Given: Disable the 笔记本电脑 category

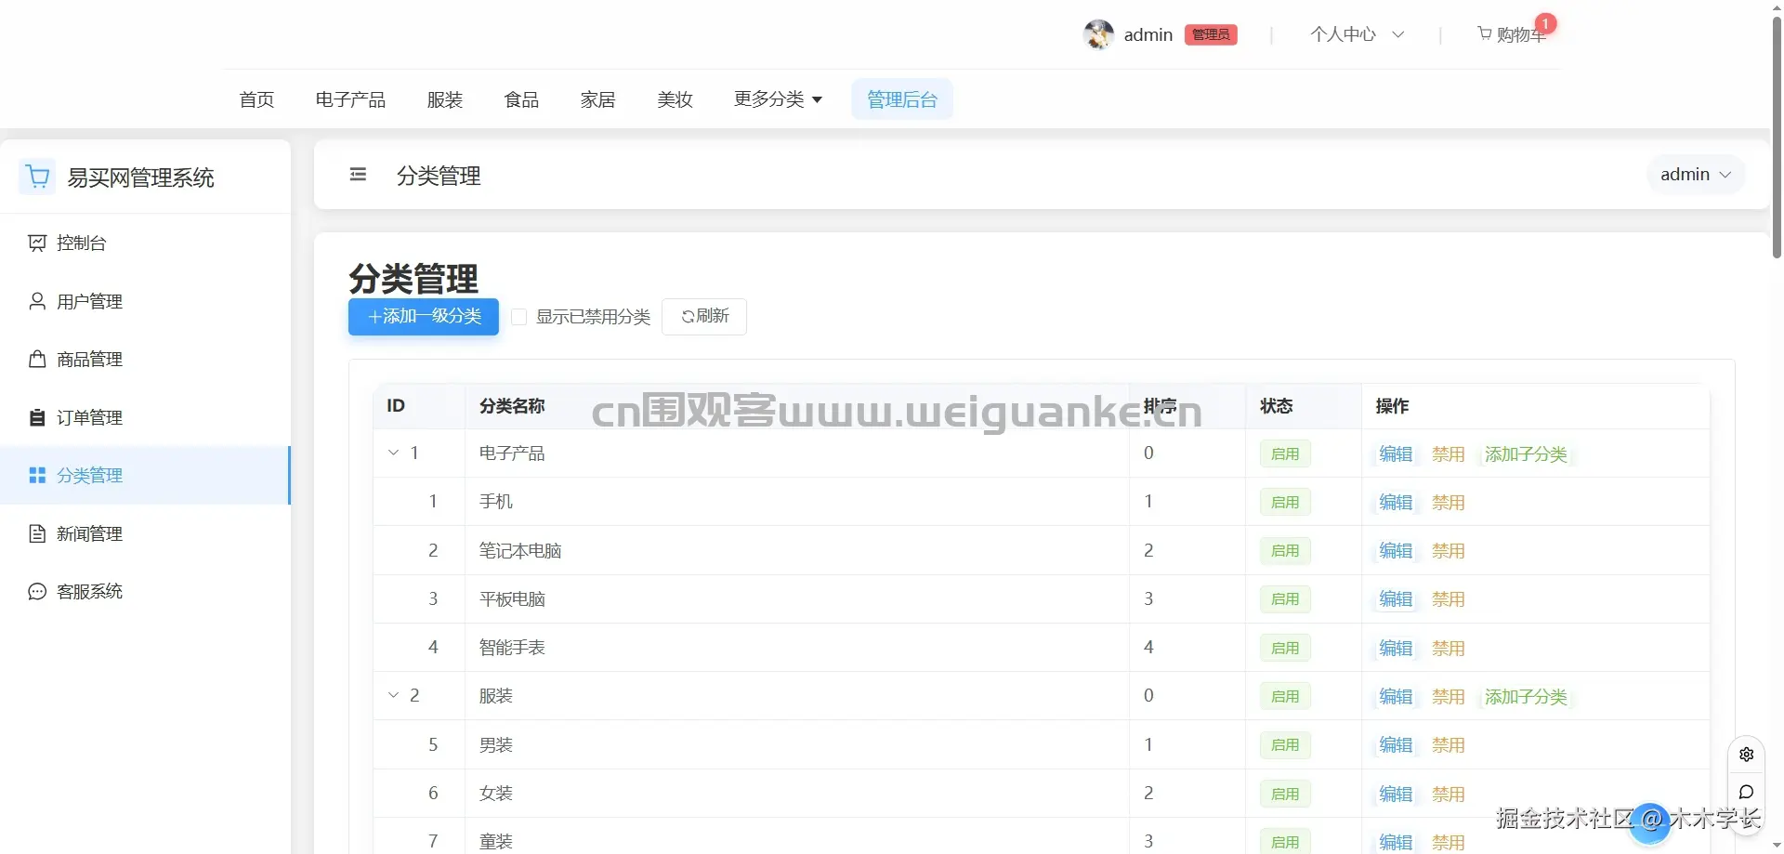Looking at the screenshot, I should 1449,550.
